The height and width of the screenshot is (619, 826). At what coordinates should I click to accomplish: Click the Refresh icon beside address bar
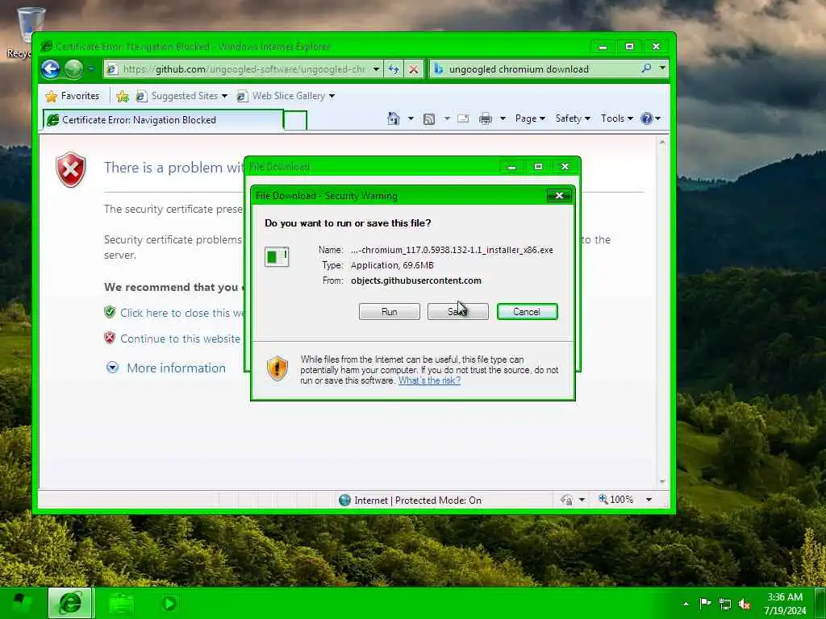coord(394,69)
